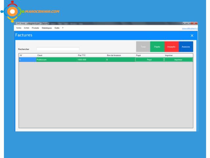This screenshot has height=158, width=210.
Task: Open the softhightech website link
Action: [x=190, y=29]
